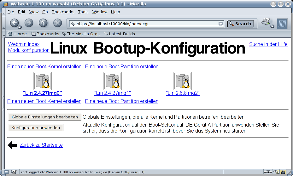The width and height of the screenshot is (293, 176).
Task: Open the Bookmarks folder in personal toolbar
Action: pyautogui.click(x=45, y=34)
